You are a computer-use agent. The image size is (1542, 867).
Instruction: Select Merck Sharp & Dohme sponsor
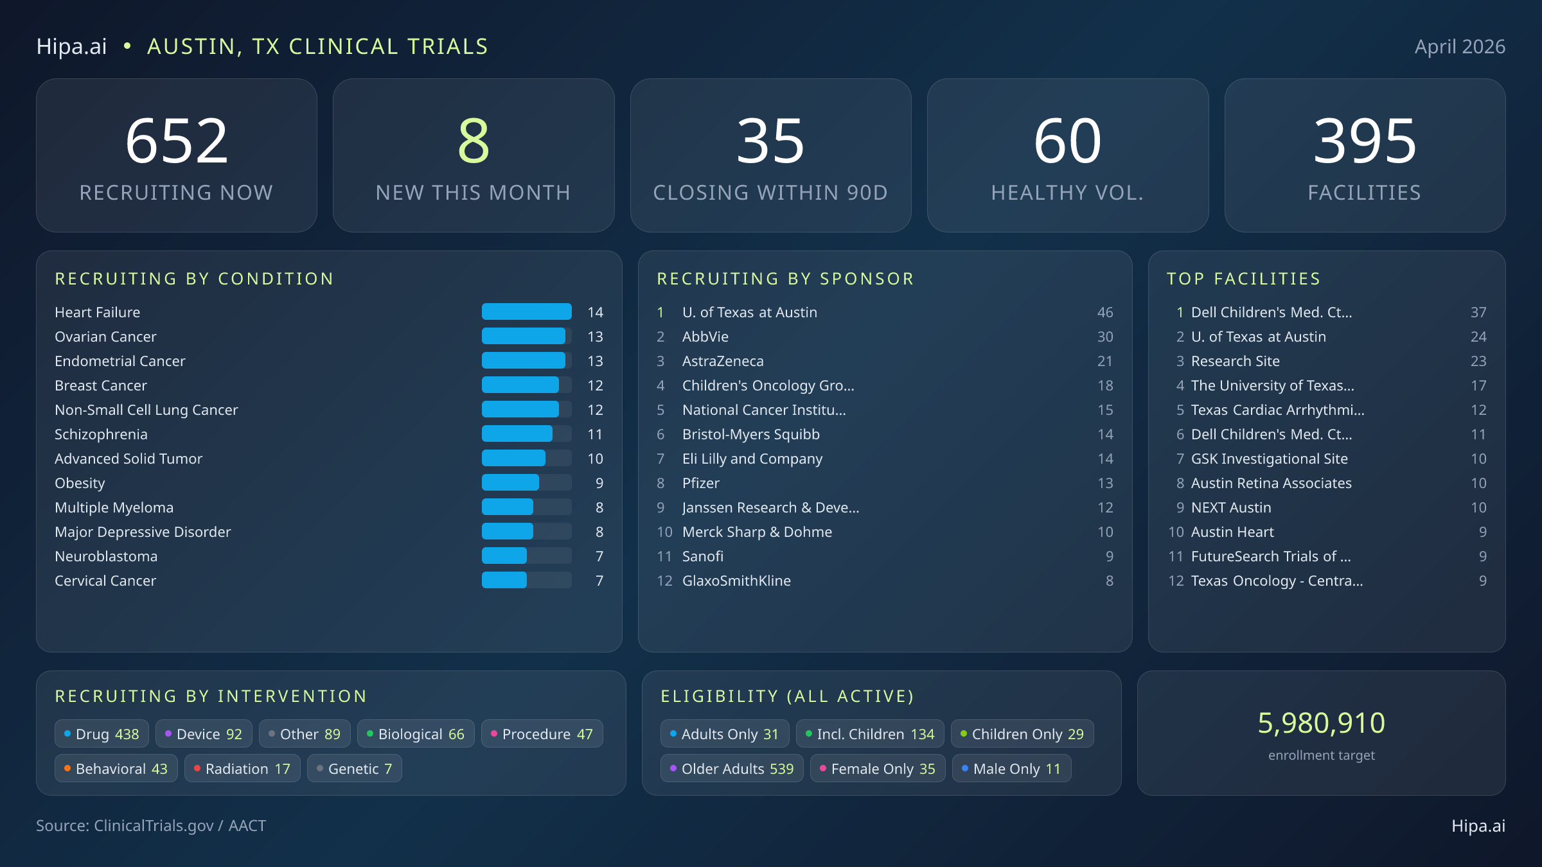coord(885,532)
